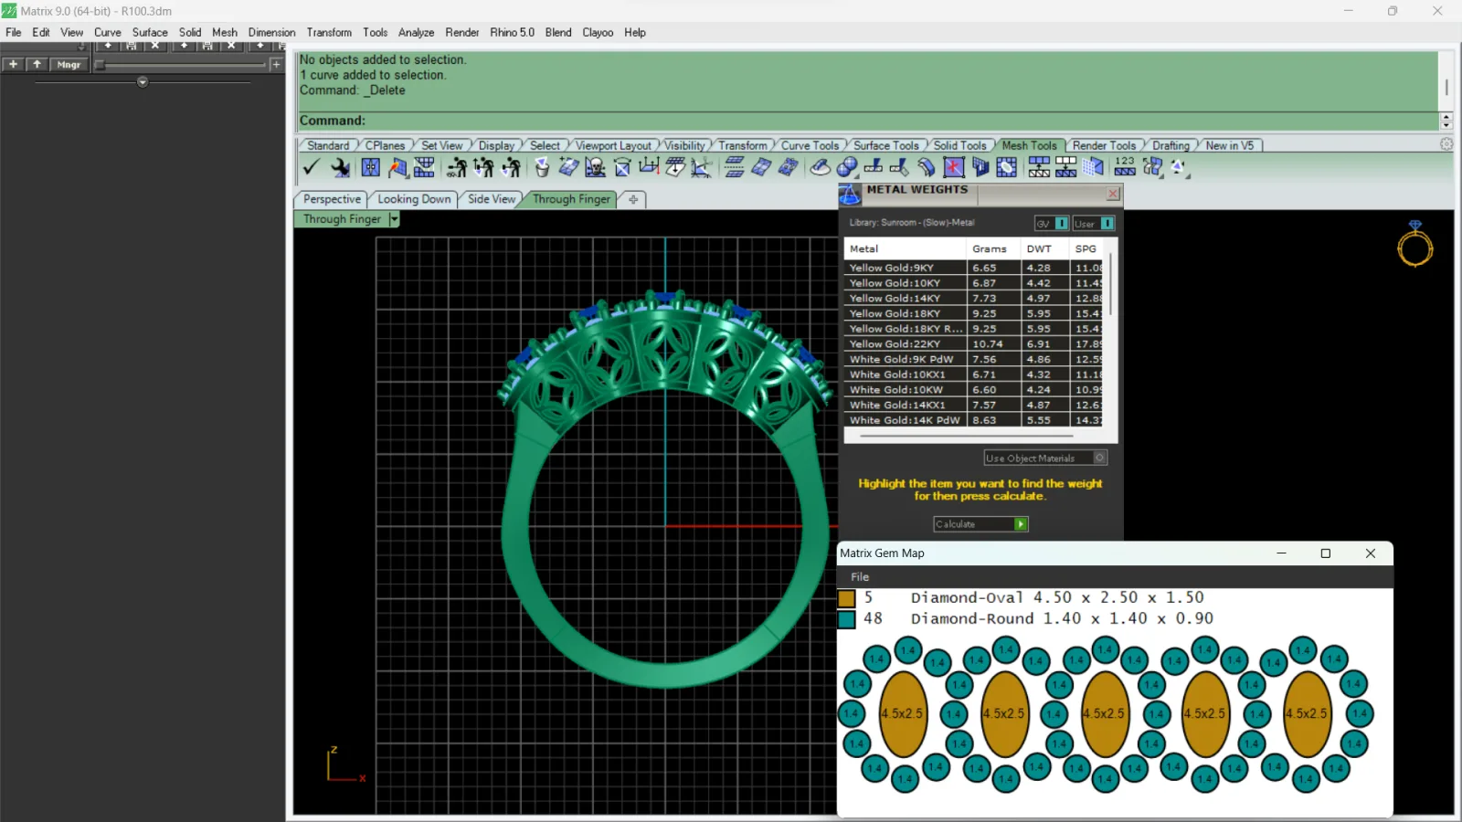Image resolution: width=1462 pixels, height=822 pixels.
Task: Click the highlighted red-star mesh tool icon
Action: tap(953, 167)
